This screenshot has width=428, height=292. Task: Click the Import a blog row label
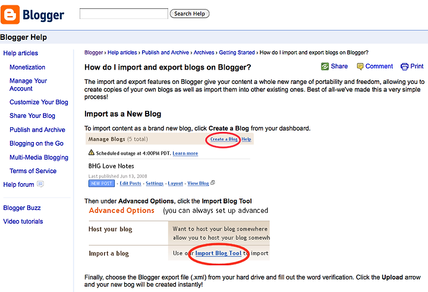click(x=109, y=253)
